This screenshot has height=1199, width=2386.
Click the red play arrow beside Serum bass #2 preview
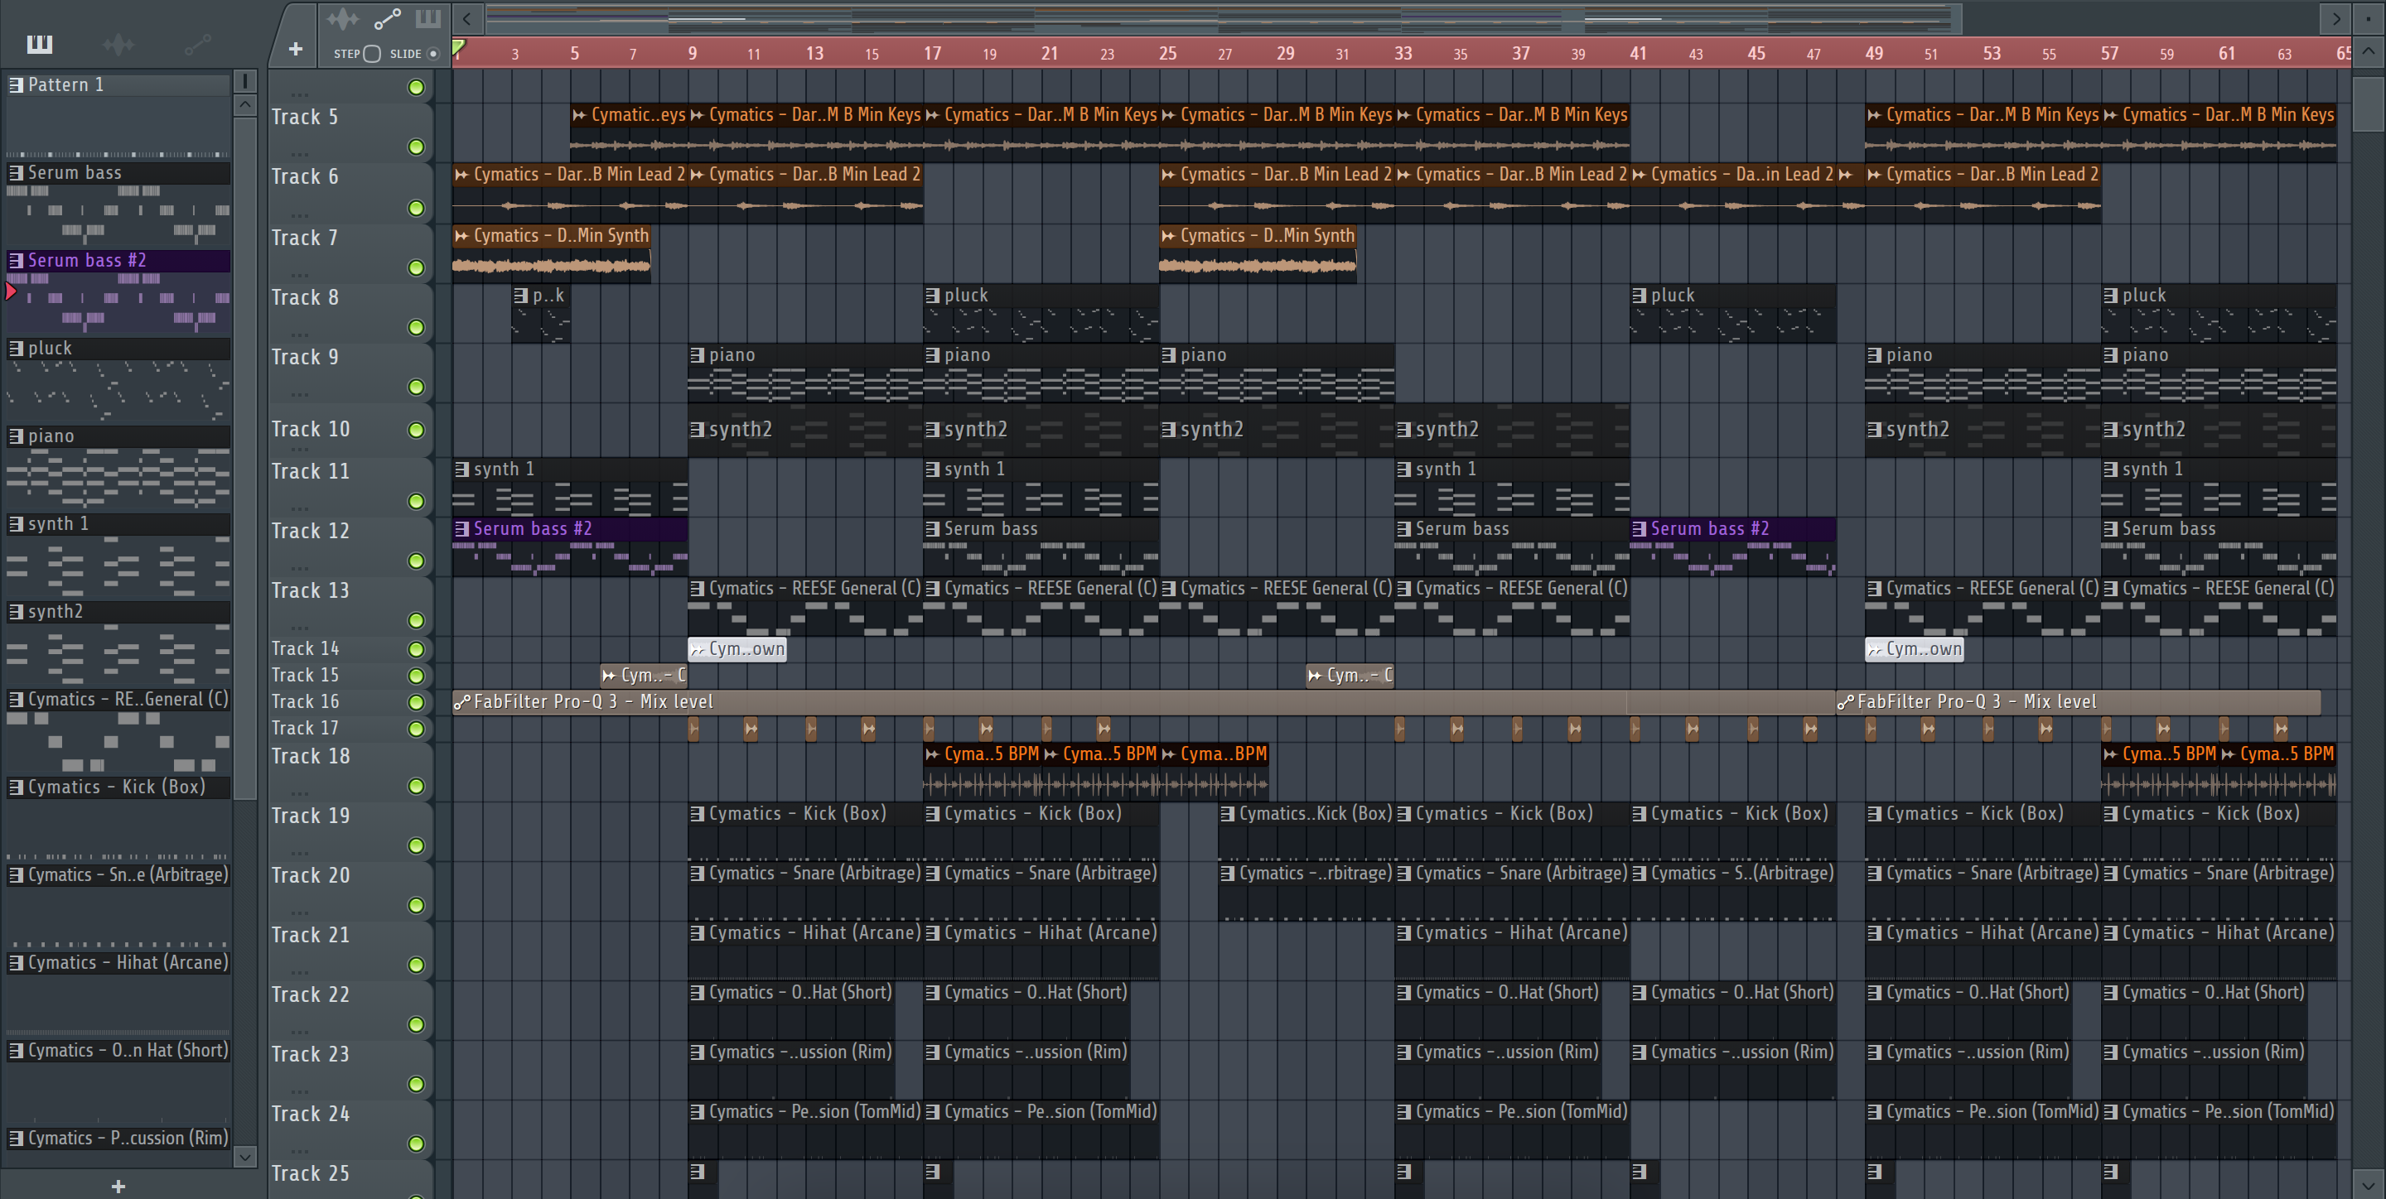click(11, 291)
